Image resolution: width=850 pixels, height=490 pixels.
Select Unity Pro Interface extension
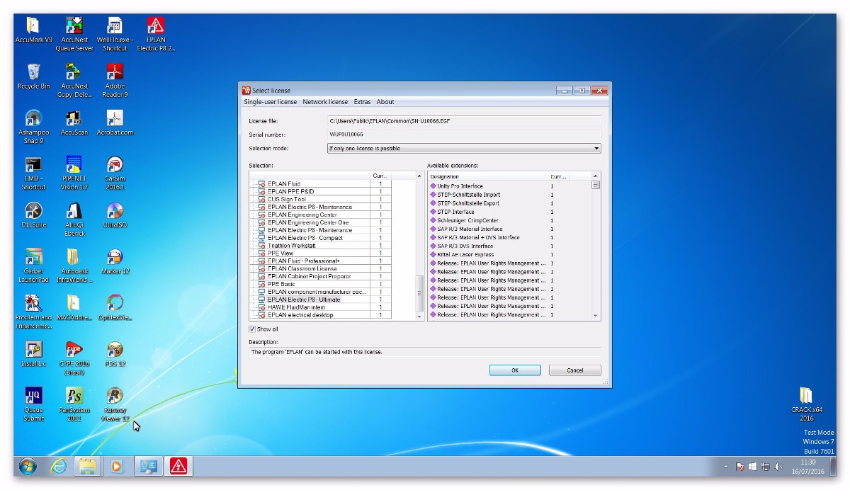click(x=509, y=186)
